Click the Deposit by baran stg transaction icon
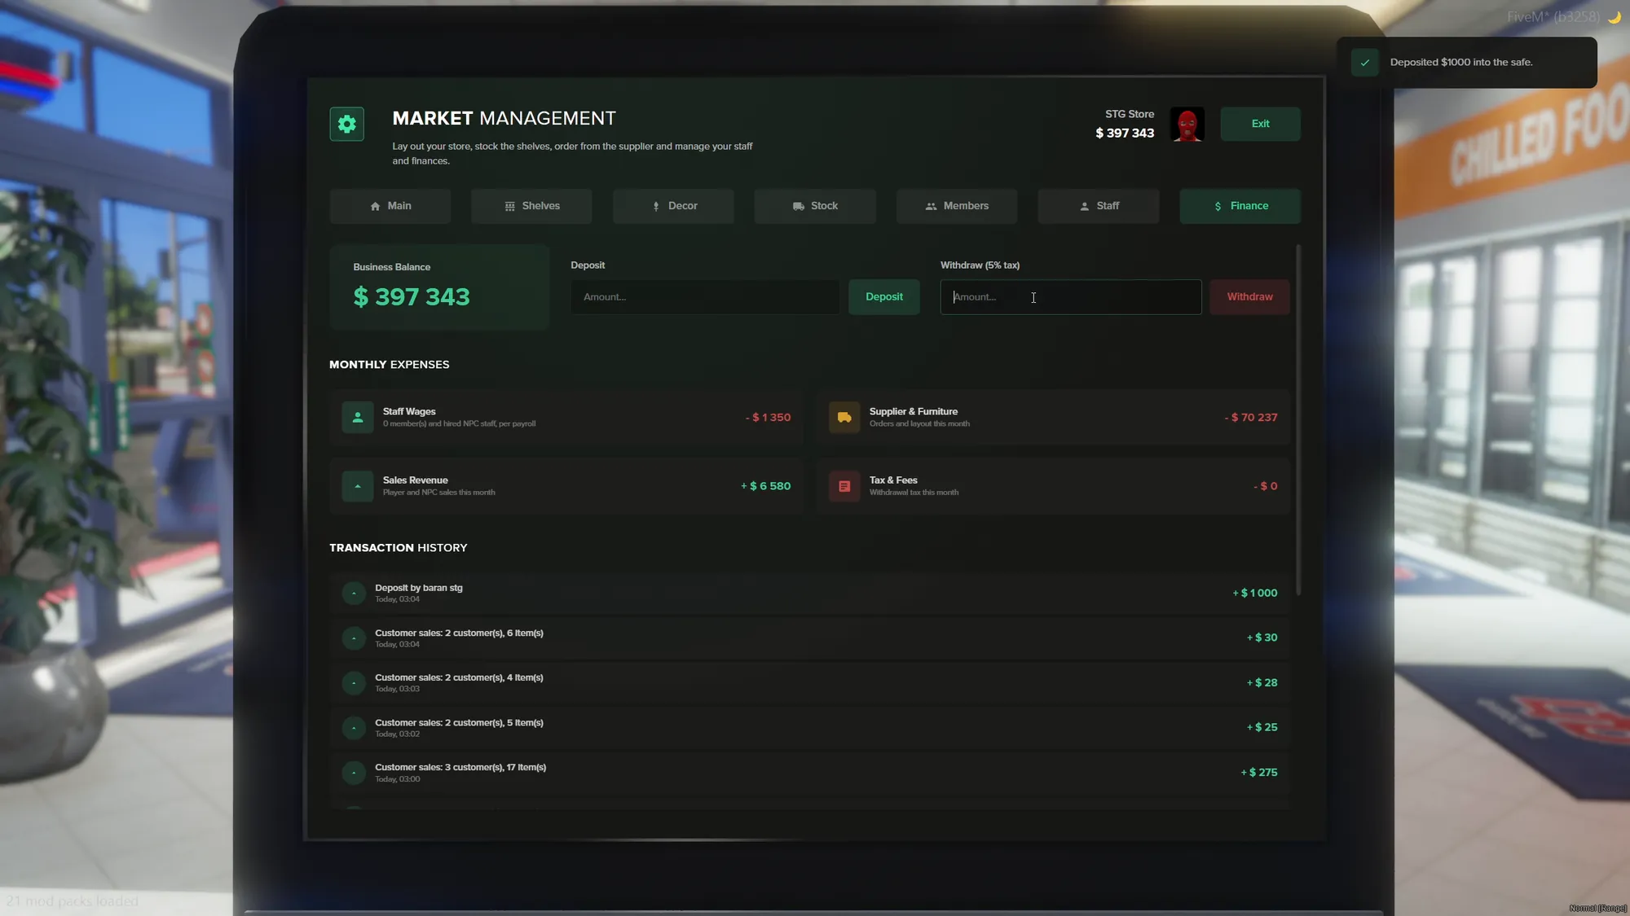Screen dimensions: 1630x916 [354, 594]
